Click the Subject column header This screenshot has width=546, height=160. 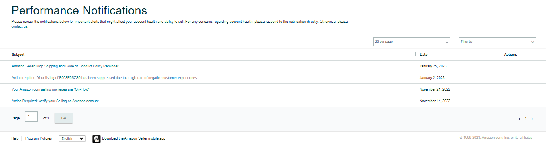pyautogui.click(x=18, y=55)
